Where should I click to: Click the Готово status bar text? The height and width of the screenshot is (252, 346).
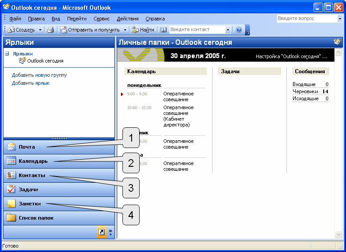point(10,246)
